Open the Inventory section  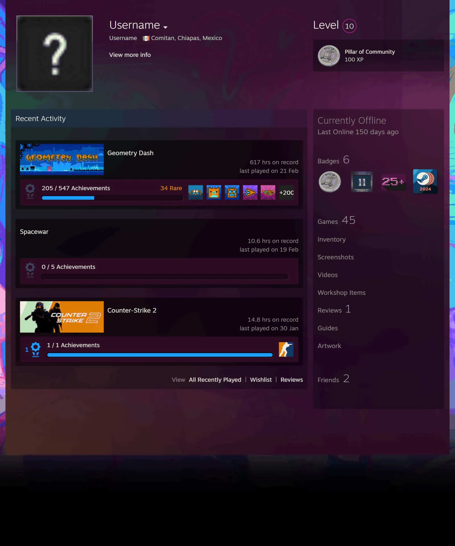(332, 239)
